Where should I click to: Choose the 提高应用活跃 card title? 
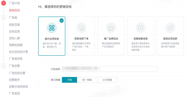[x=170, y=39]
